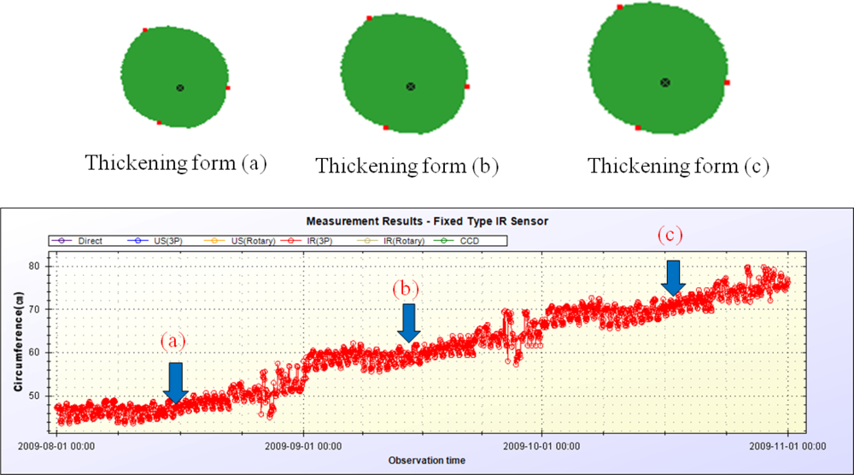
Task: Click the 2009-08-01 00:00 axis tick
Action: 56,446
